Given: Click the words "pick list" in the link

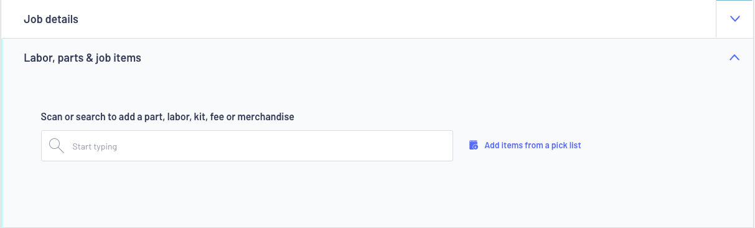Looking at the screenshot, I should 566,145.
